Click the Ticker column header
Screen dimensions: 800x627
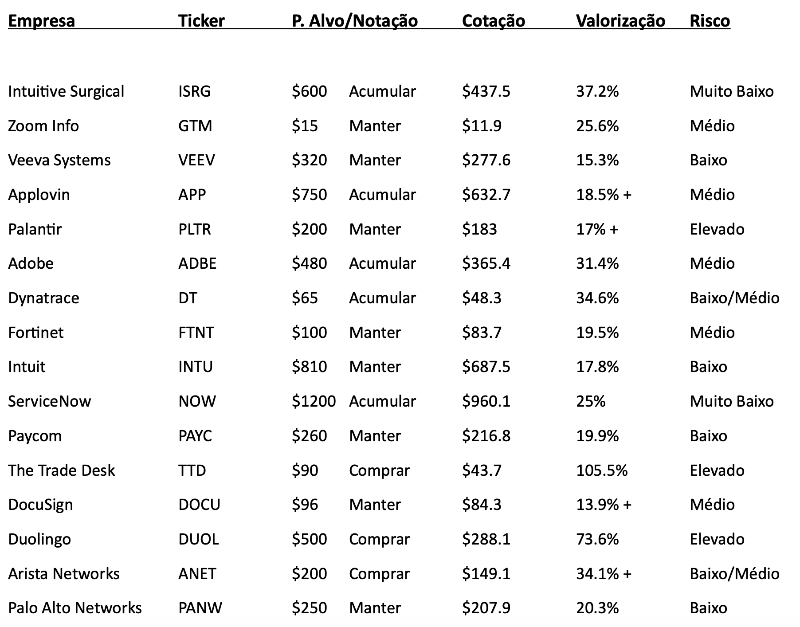[201, 21]
